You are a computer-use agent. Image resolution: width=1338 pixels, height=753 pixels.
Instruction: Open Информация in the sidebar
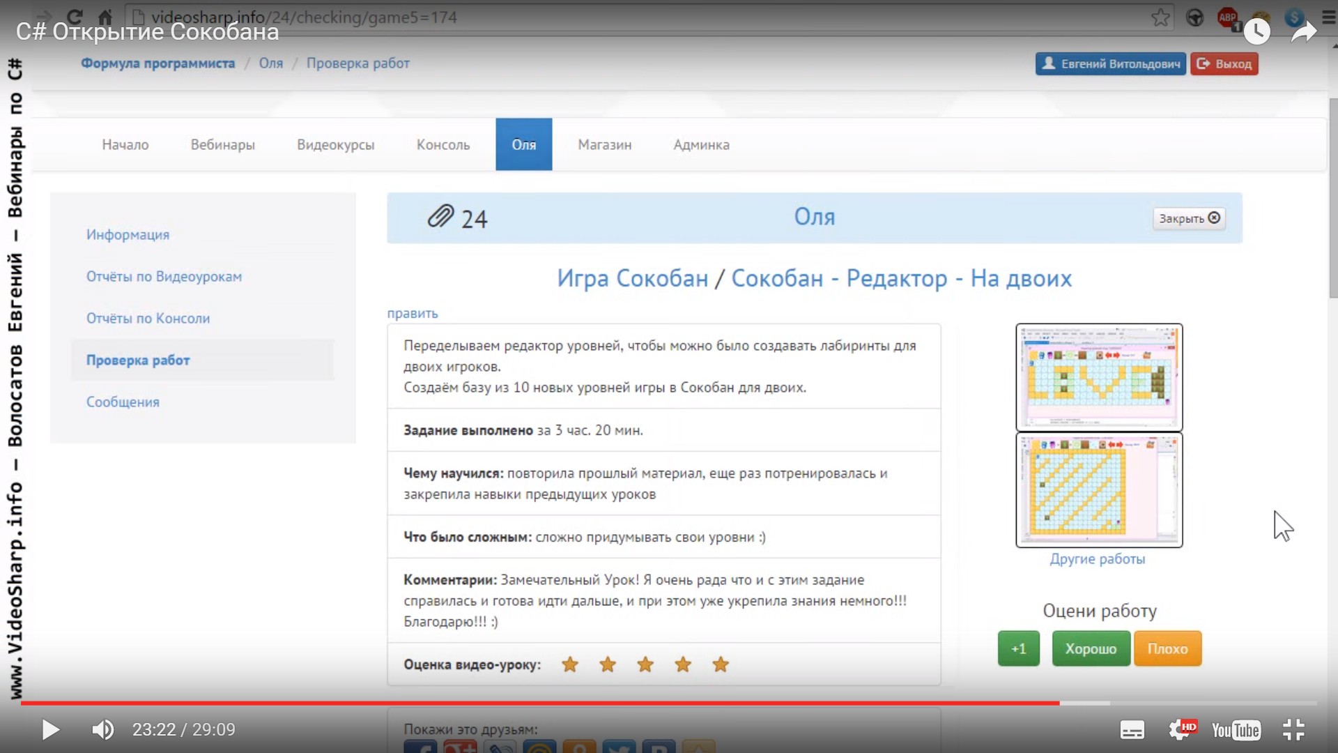pos(128,235)
